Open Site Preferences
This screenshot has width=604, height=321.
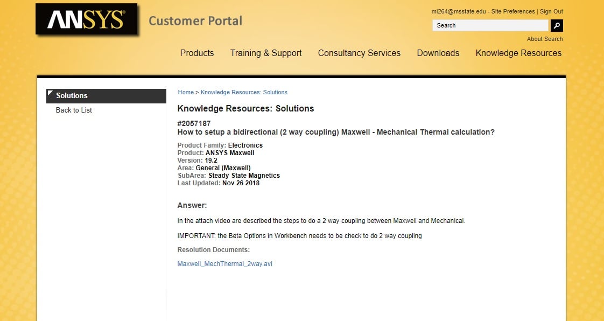[x=513, y=11]
